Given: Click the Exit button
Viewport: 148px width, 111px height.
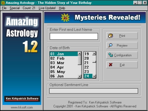Looking at the screenshot, I should (122, 65).
